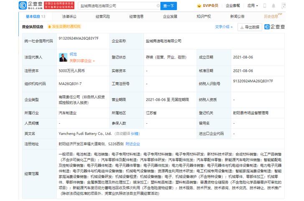
Task: Click the 注册地址 label
Action: coord(31,144)
